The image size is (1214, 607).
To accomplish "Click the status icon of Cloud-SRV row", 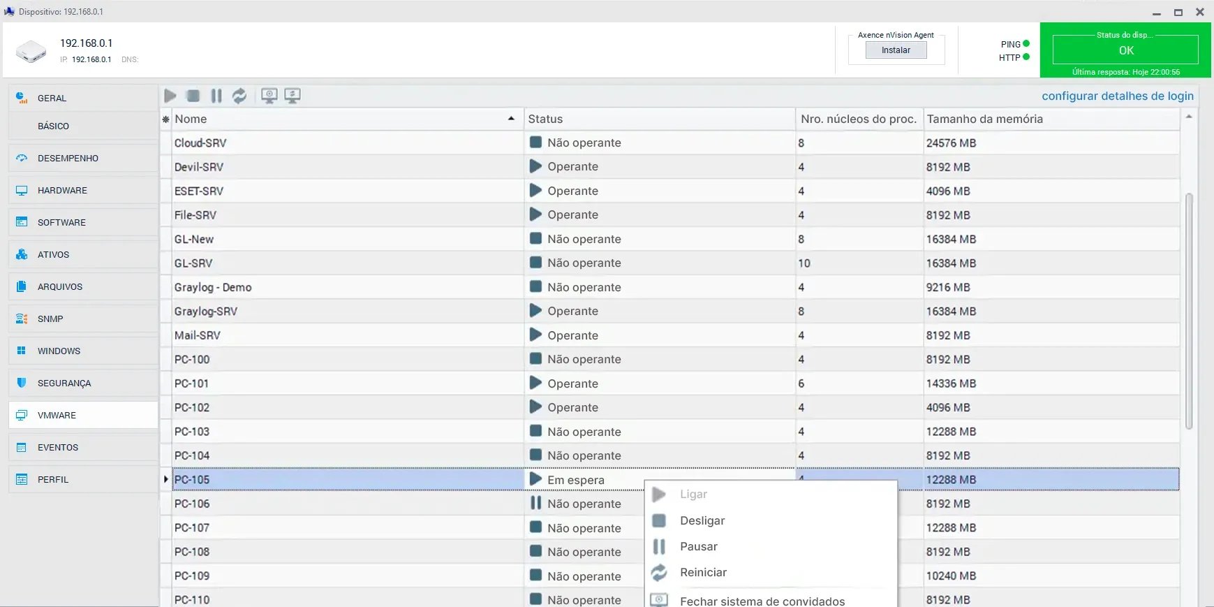I will (535, 142).
